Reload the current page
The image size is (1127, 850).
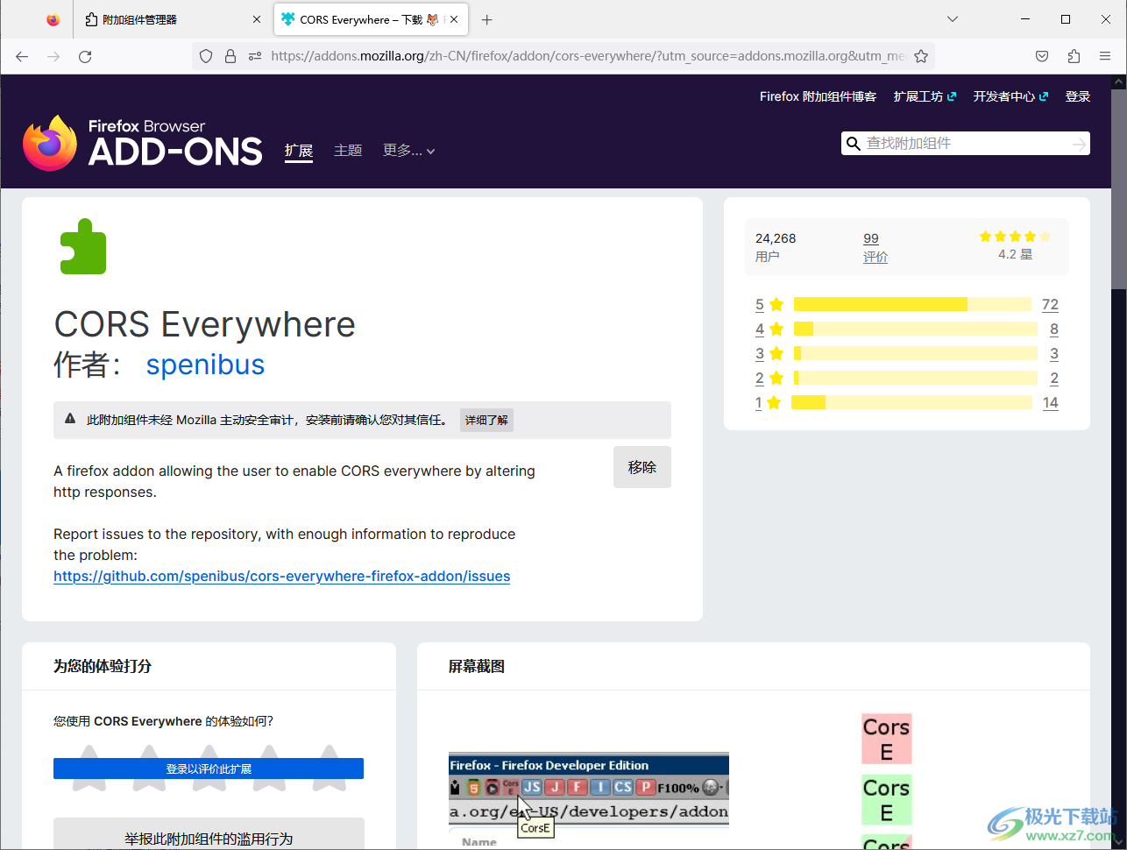(85, 56)
